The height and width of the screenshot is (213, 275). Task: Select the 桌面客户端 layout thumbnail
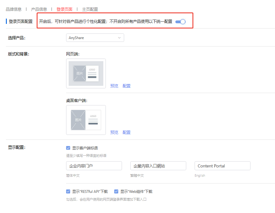86,120
